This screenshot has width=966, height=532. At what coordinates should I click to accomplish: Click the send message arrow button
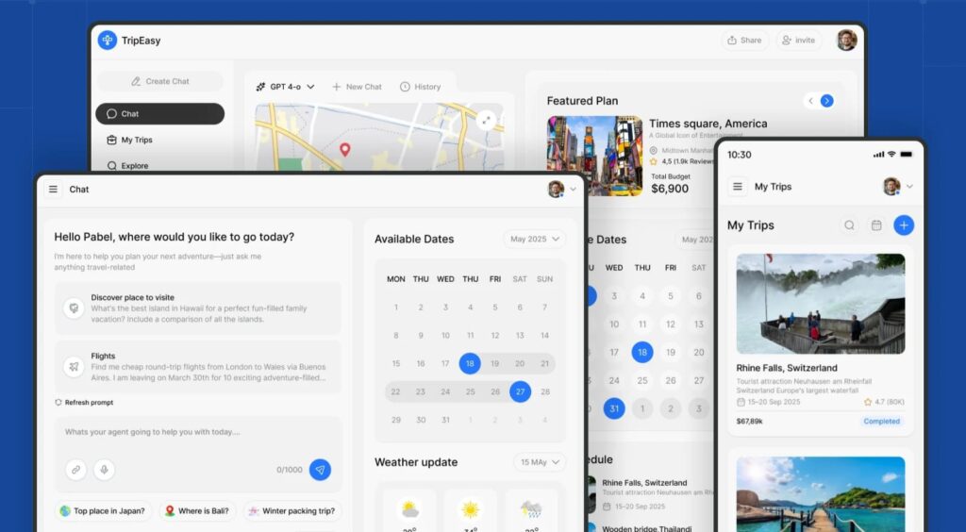pyautogui.click(x=320, y=469)
